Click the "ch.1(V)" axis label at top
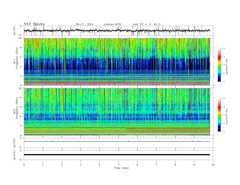Screen dimensions: 240x185 pyautogui.click(x=15, y=31)
